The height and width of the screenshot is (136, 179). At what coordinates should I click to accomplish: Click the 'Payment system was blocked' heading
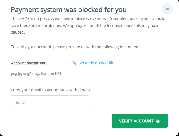pos(69,10)
